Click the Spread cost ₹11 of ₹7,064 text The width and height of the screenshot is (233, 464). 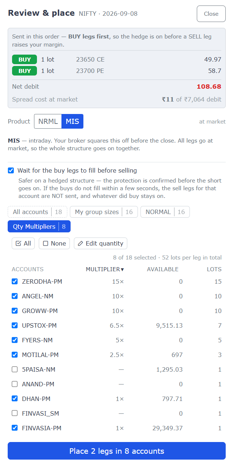click(x=192, y=99)
